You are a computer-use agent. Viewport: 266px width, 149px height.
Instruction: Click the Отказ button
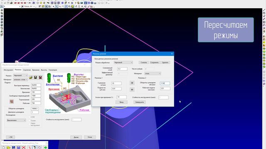point(90,137)
